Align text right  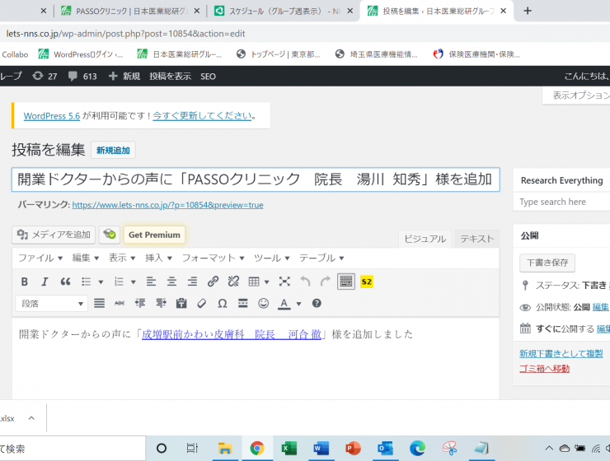(x=192, y=282)
